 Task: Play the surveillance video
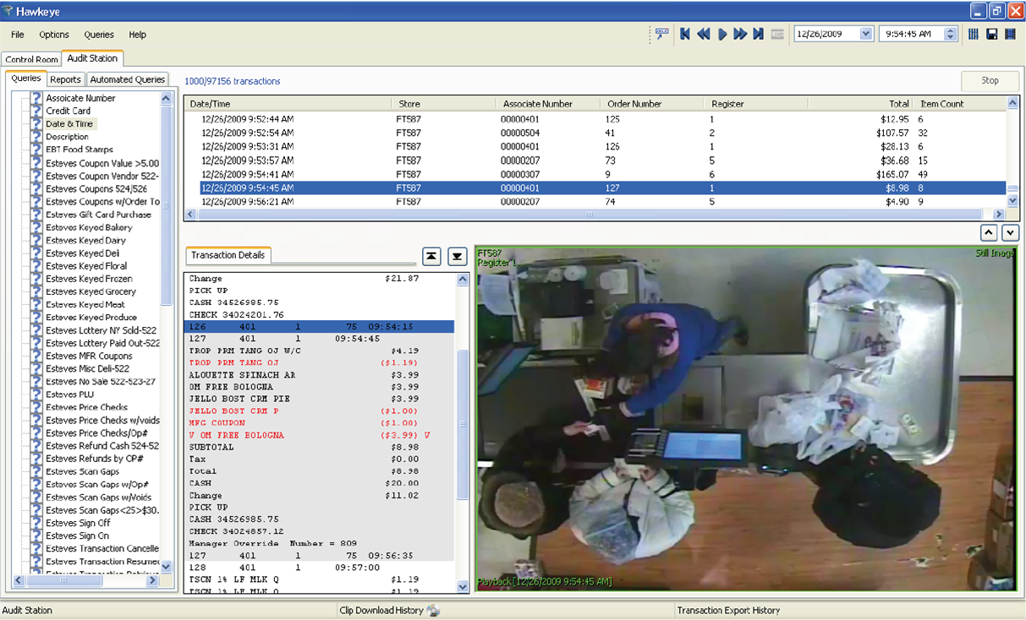722,34
